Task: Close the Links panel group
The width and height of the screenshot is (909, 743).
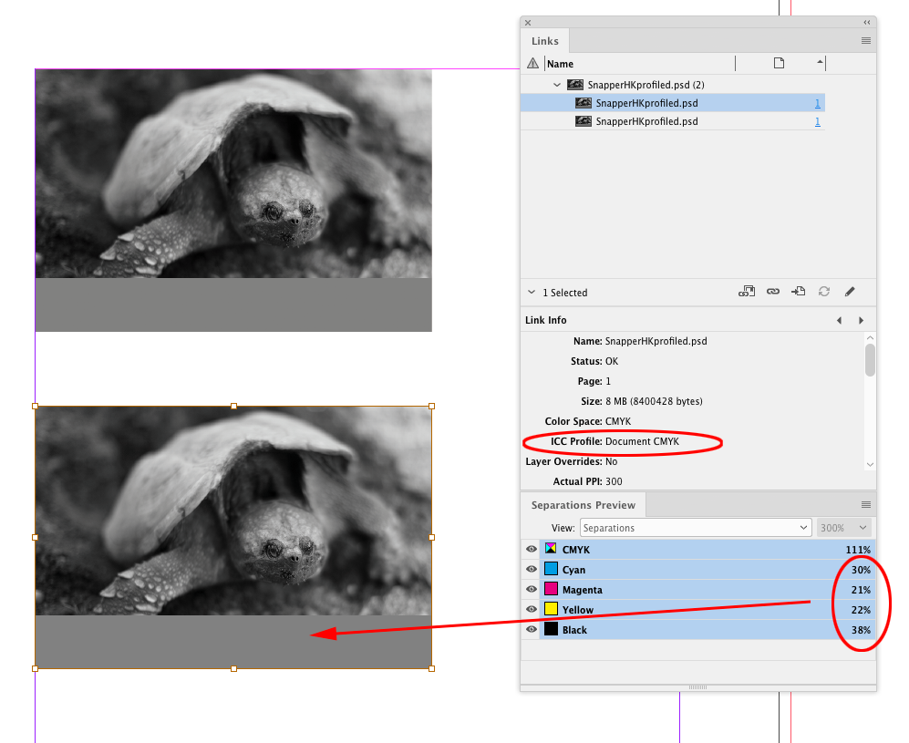Action: (528, 23)
